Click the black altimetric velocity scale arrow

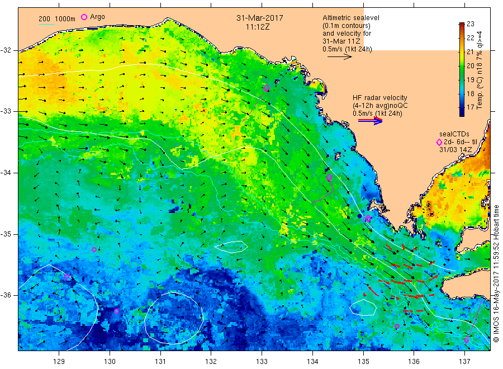(339, 57)
